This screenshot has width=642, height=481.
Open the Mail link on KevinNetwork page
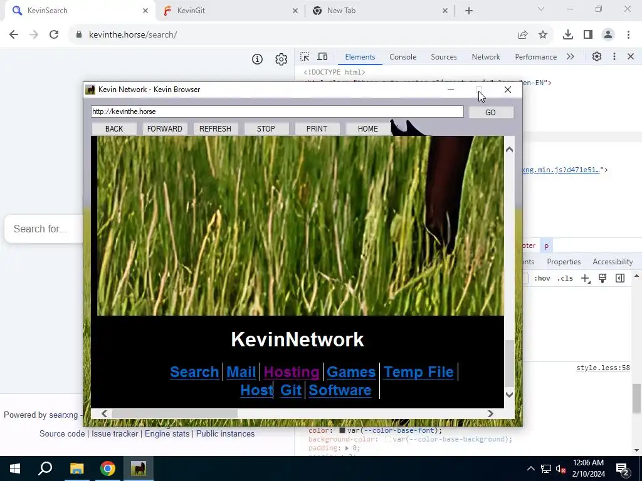(241, 372)
